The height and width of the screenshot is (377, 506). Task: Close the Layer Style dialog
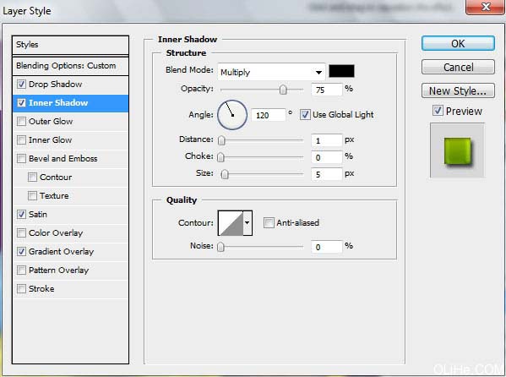click(486, 7)
